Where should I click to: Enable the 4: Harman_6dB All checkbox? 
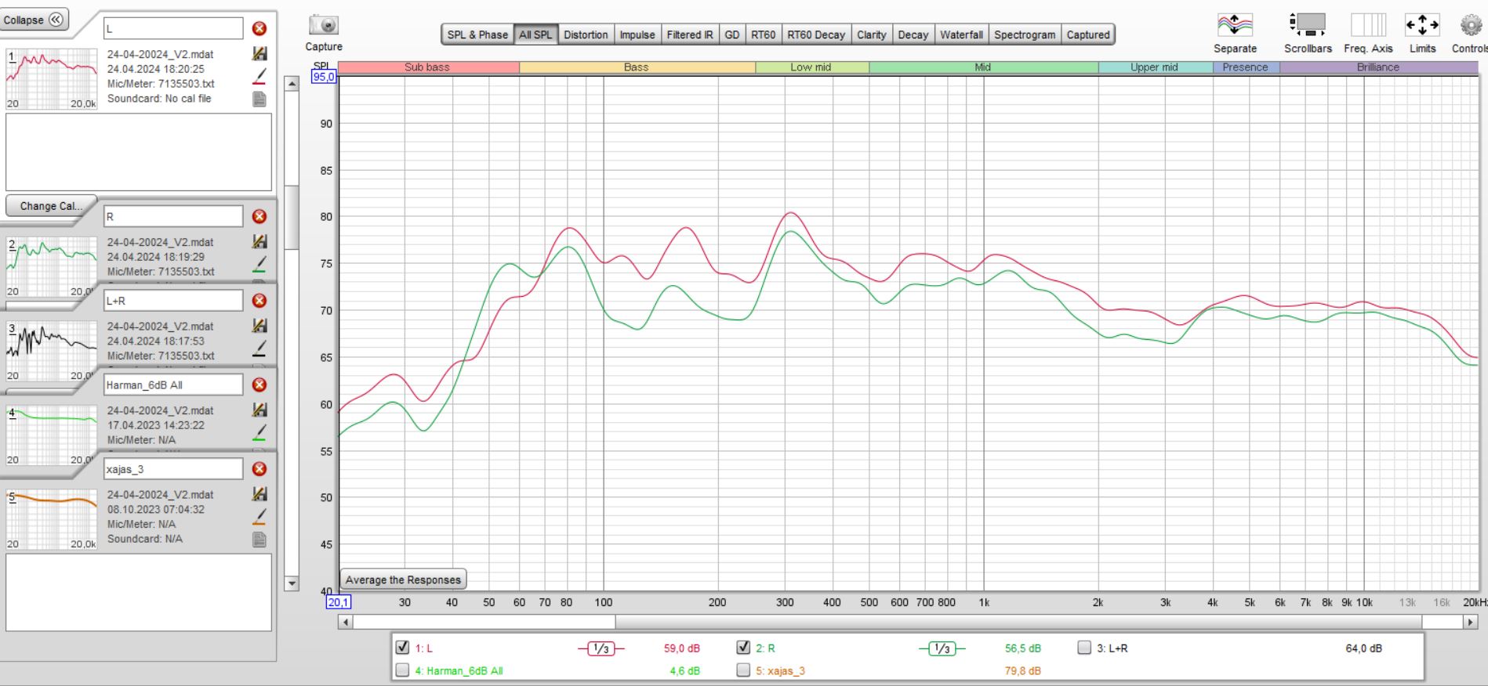tap(402, 670)
